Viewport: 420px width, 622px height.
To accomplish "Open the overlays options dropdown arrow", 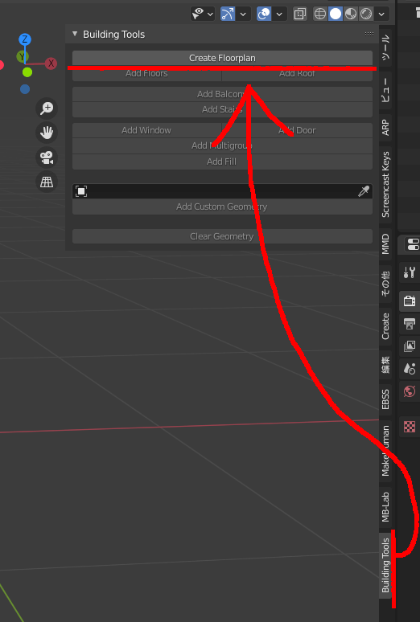I will (279, 14).
